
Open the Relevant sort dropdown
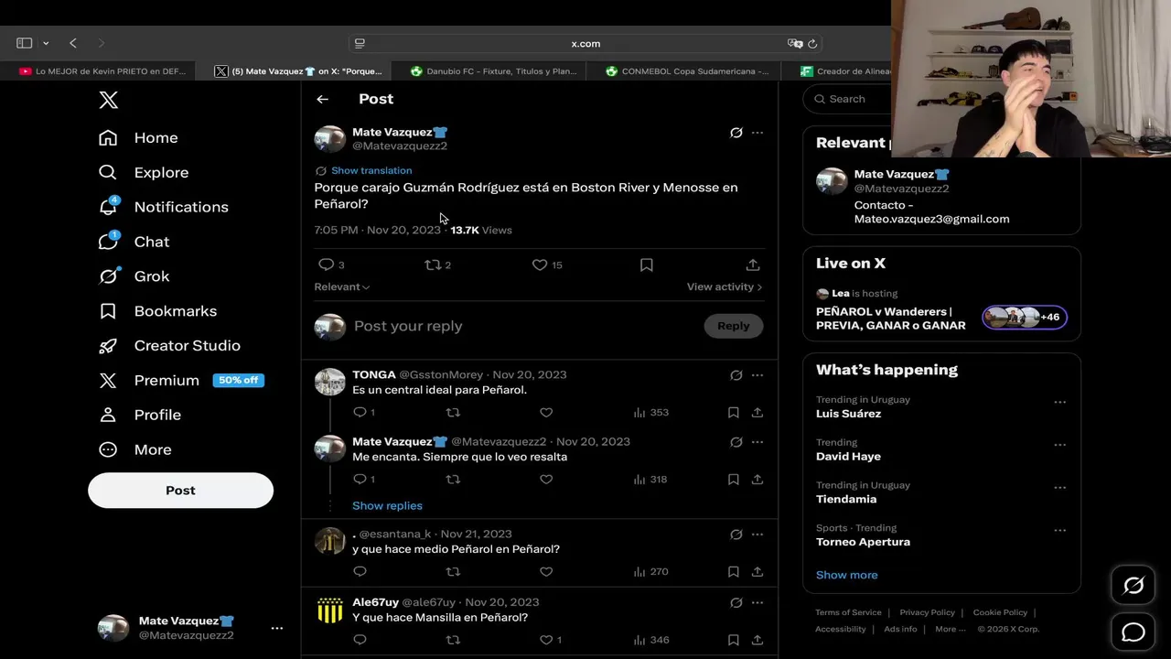[342, 286]
